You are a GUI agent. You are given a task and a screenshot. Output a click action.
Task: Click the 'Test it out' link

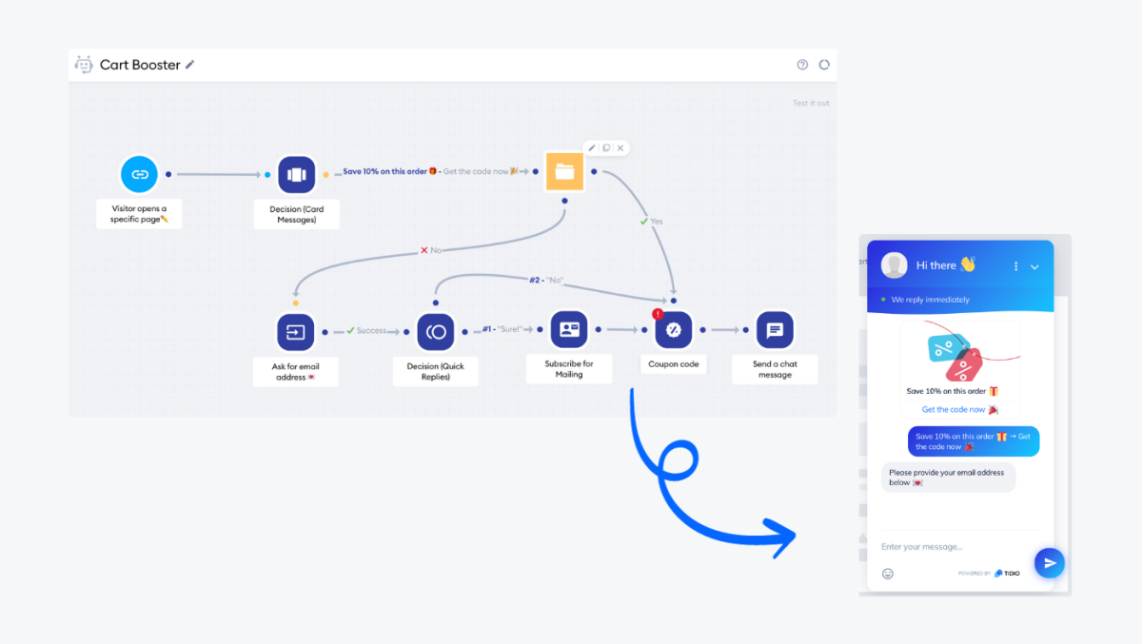coord(811,103)
